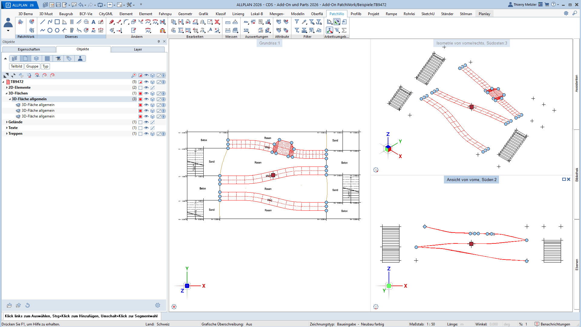The image size is (581, 327).
Task: Click the zoom-to-object magnifier icon
Action: pyautogui.click(x=134, y=75)
